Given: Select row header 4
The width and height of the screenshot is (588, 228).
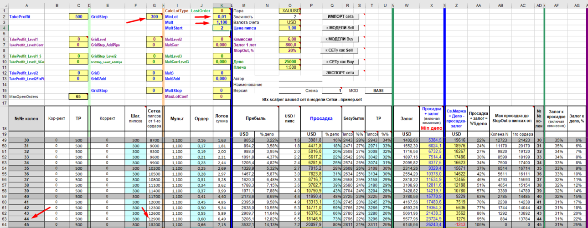Looking at the screenshot, I should 4,28.
